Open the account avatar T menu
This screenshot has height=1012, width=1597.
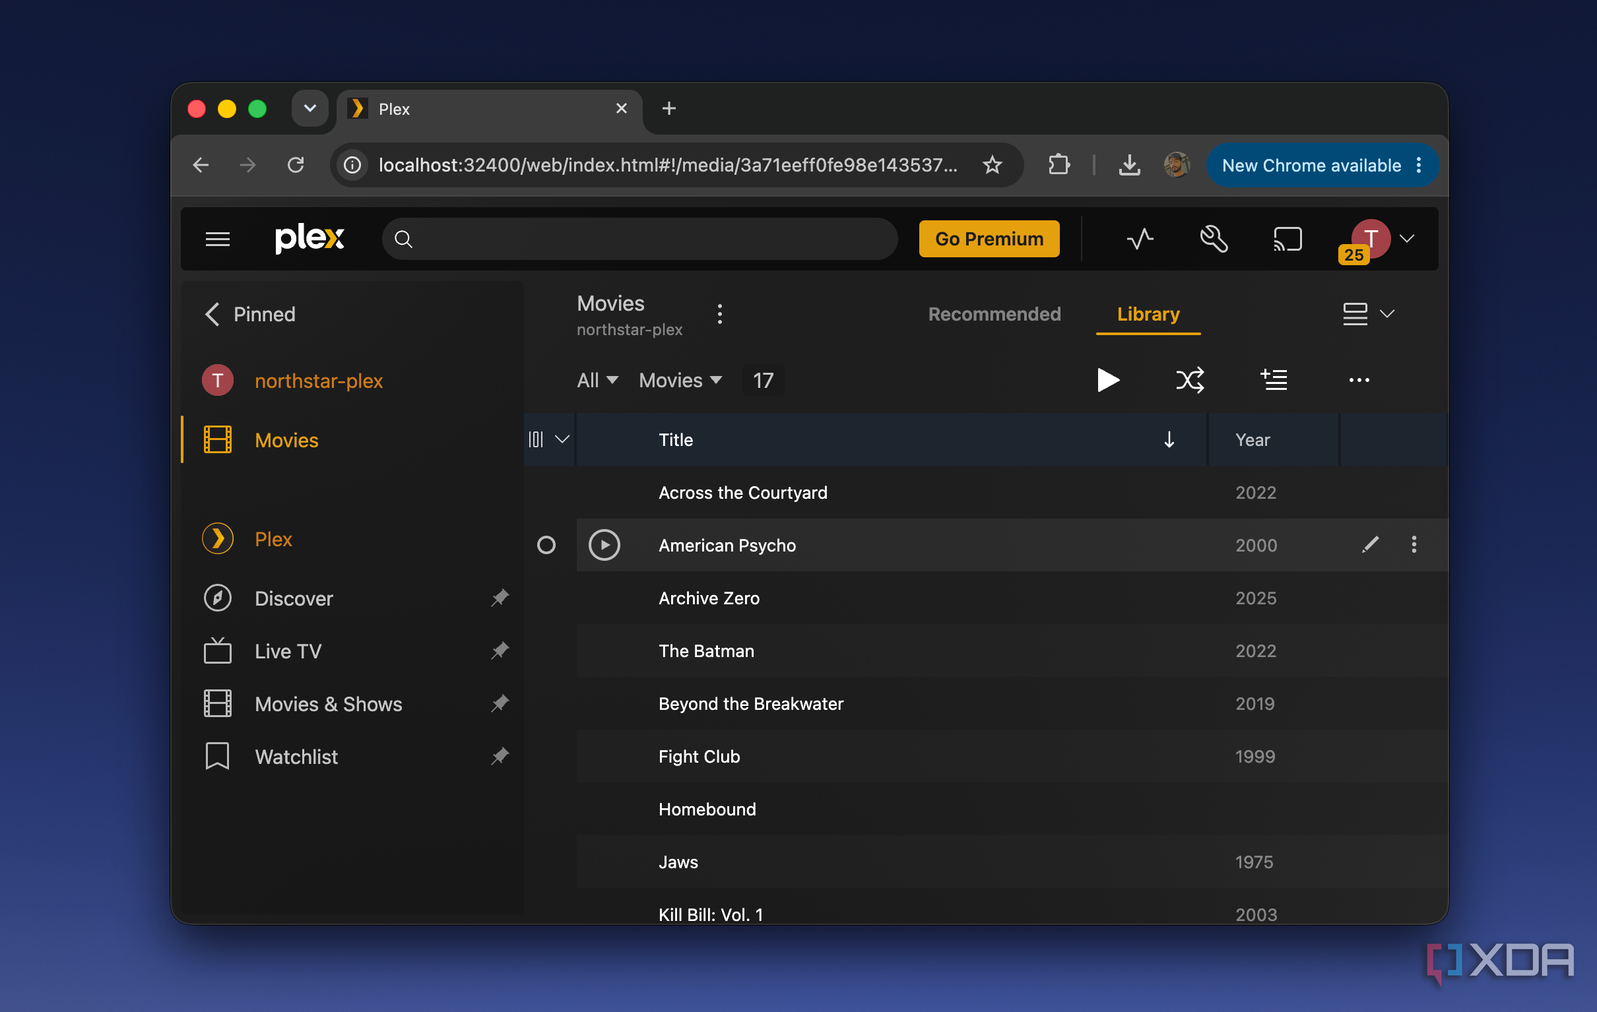pyautogui.click(x=1370, y=238)
